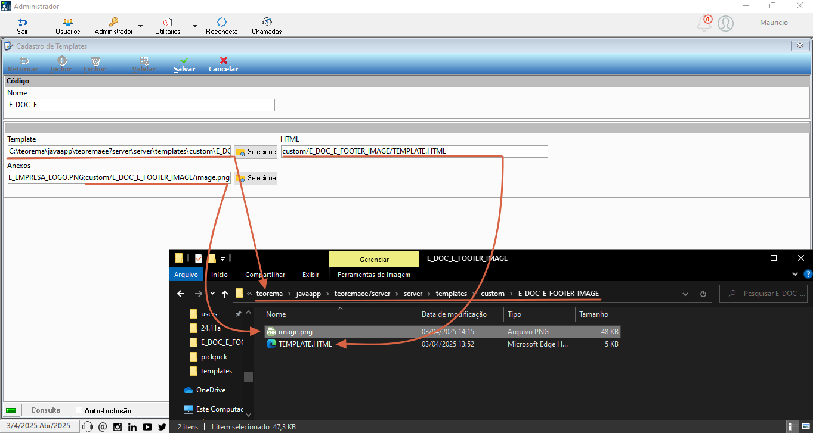This screenshot has width=813, height=433.
Task: Click 'javaapp' breadcrumb in address bar
Action: 309,294
